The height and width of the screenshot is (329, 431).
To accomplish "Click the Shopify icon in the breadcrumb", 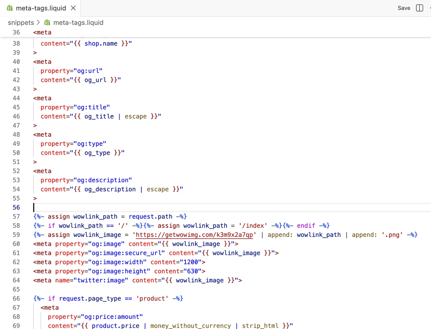I will pyautogui.click(x=47, y=23).
